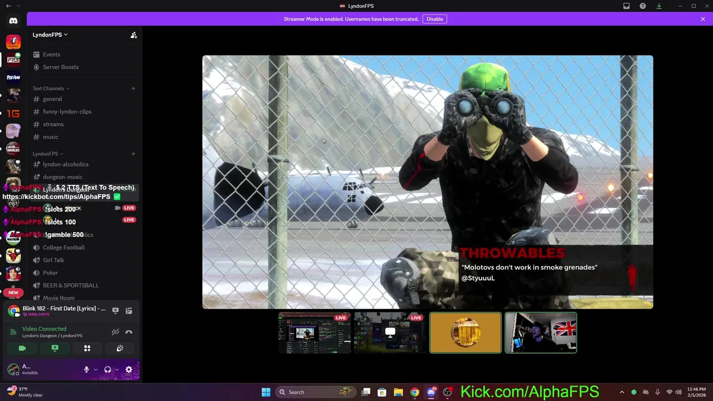
Task: Open File Explorer from the taskbar
Action: (x=398, y=392)
